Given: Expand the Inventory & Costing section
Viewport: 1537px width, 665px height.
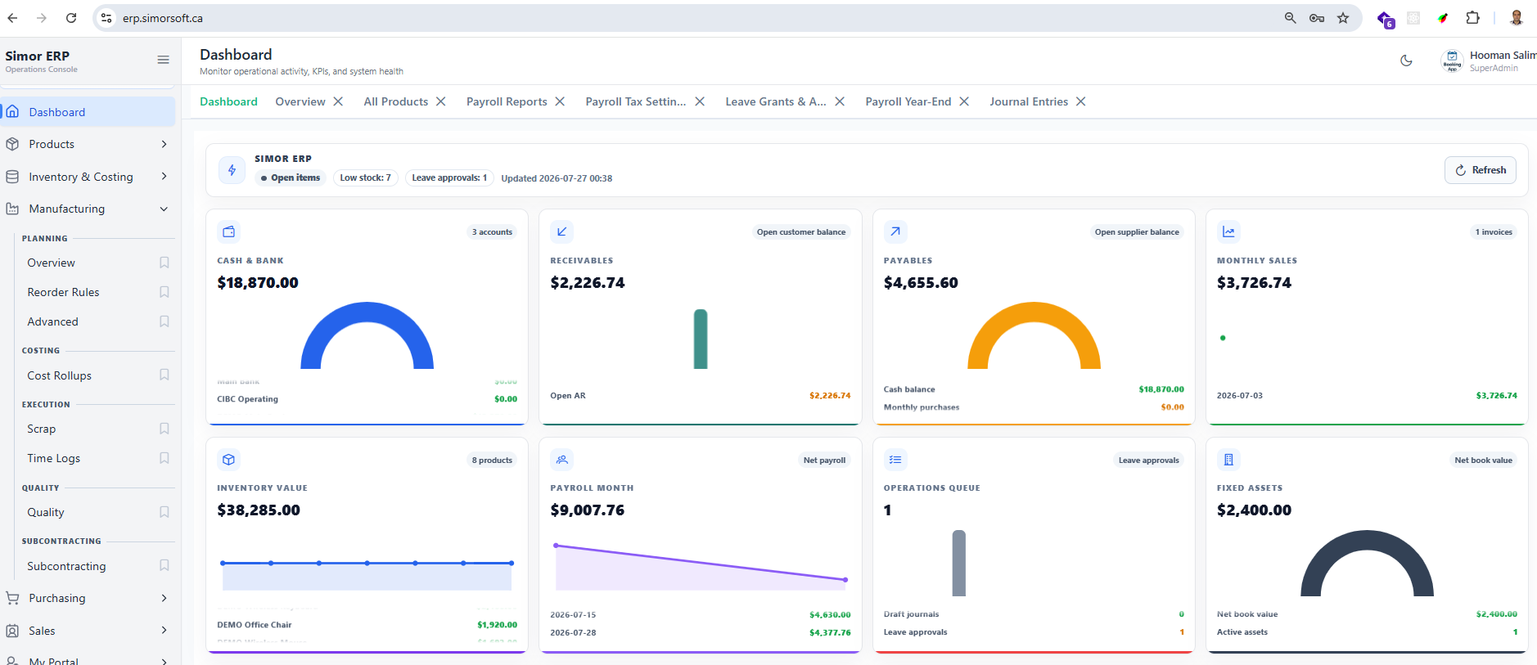Looking at the screenshot, I should (x=164, y=177).
